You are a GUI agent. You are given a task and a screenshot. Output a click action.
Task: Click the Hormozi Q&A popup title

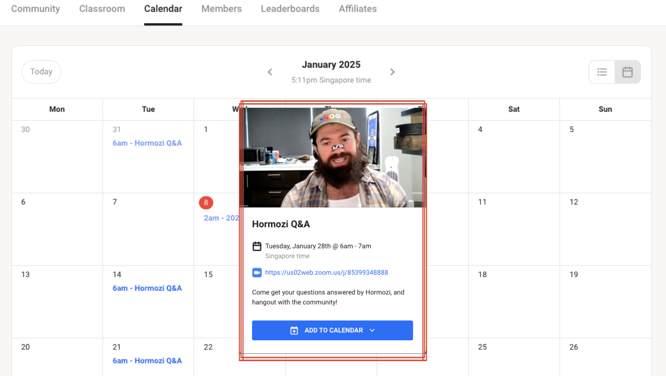click(x=281, y=224)
